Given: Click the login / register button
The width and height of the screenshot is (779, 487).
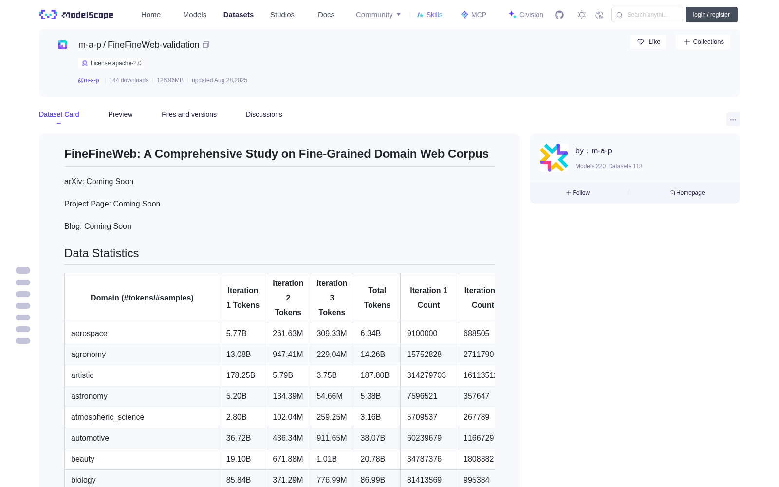Looking at the screenshot, I should pos(711,15).
